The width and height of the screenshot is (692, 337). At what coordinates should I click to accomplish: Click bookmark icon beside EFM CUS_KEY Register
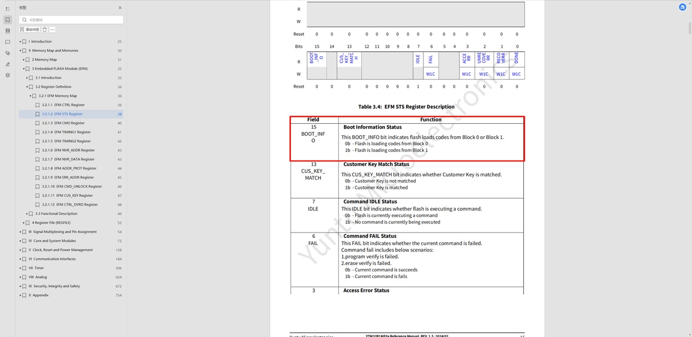38,195
